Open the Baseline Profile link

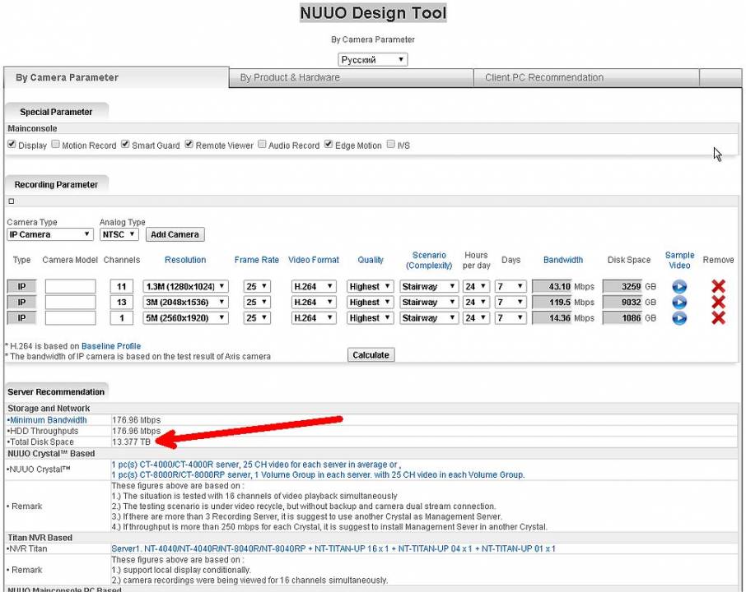pyautogui.click(x=111, y=346)
